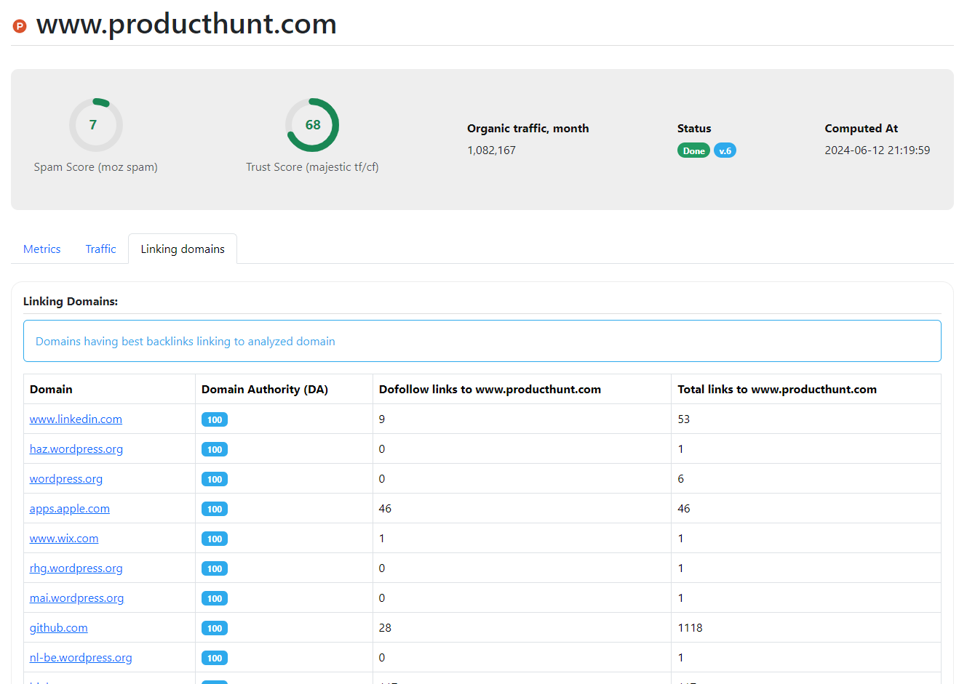Click the Product Hunt favicon beside the title
967x684 pixels.
(x=20, y=26)
